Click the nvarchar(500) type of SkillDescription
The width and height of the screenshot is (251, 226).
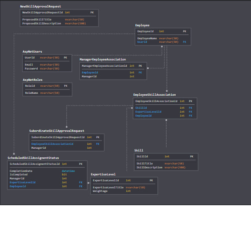tap(175, 168)
